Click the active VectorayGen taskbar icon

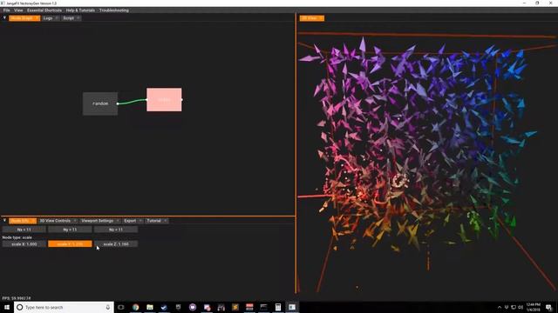tap(292, 307)
